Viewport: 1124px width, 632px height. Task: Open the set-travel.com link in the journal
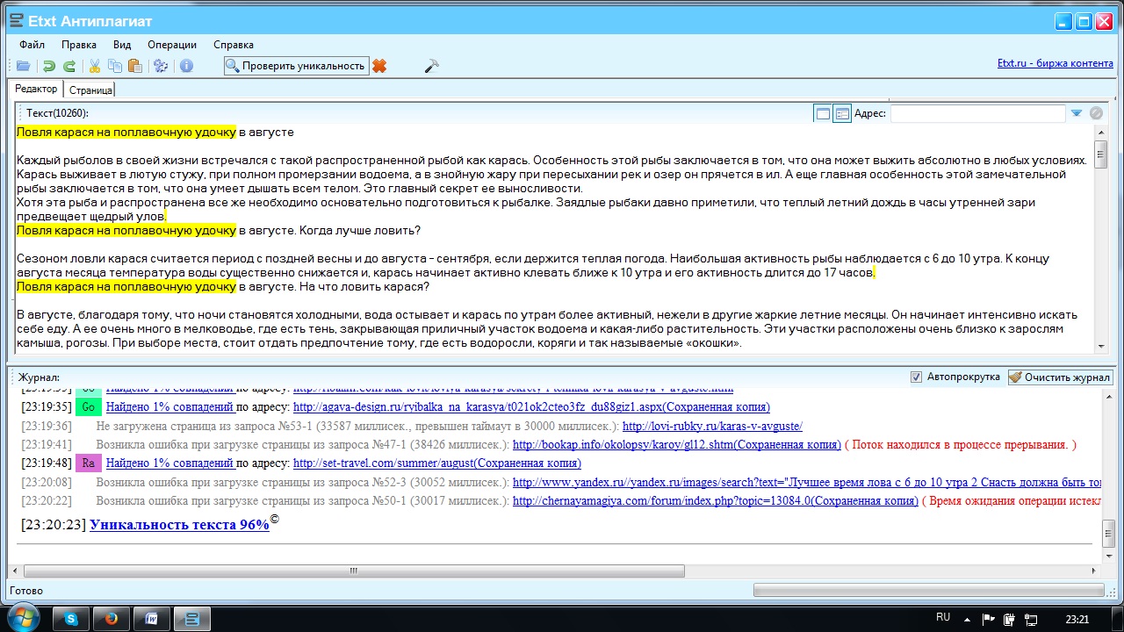[437, 463]
